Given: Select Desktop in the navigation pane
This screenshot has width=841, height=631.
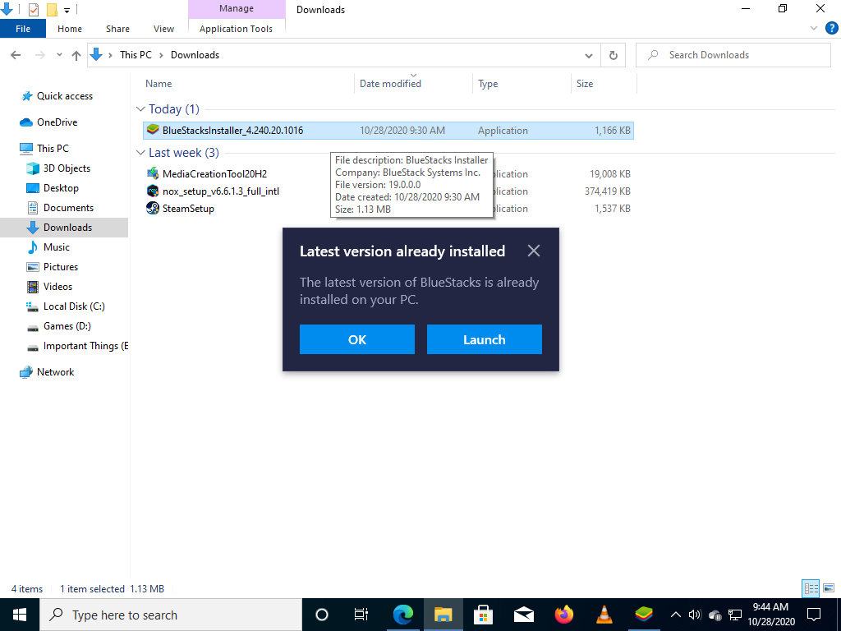Looking at the screenshot, I should click(61, 188).
